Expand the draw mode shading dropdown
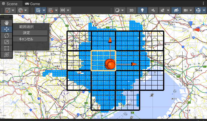 click(x=122, y=10)
